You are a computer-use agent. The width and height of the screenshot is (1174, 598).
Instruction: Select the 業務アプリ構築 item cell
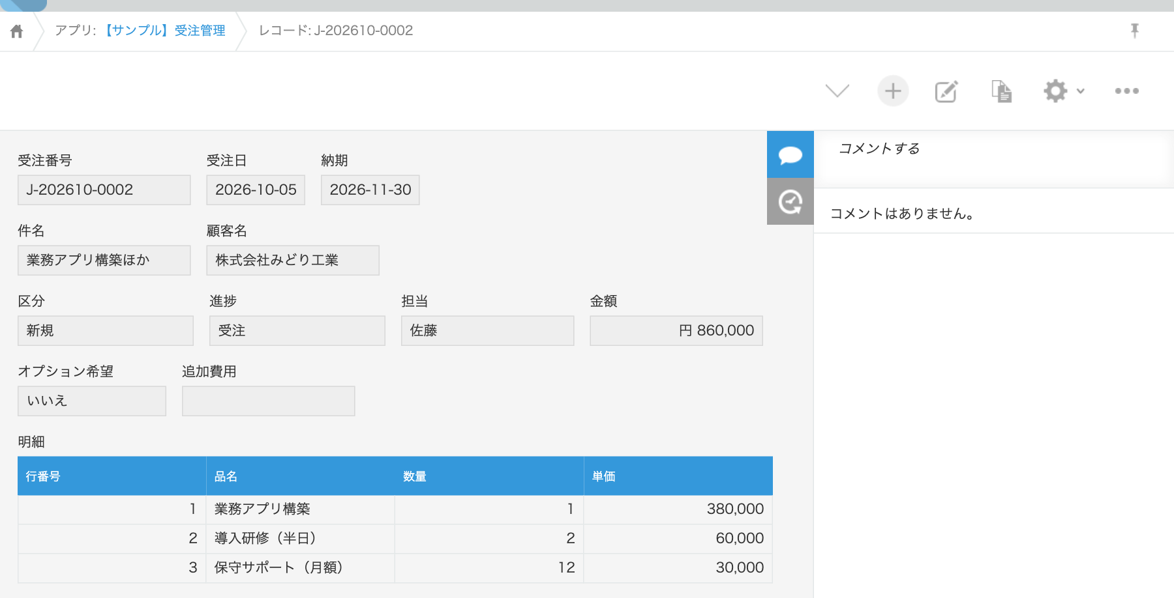coord(301,509)
